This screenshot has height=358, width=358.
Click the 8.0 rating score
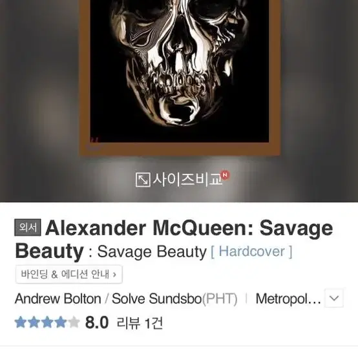click(x=97, y=322)
